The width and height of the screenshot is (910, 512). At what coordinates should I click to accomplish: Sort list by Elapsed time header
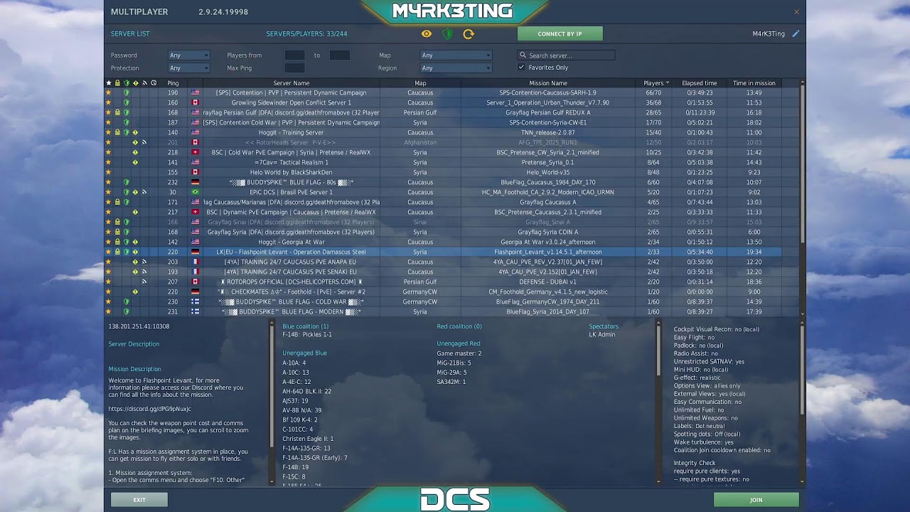pyautogui.click(x=700, y=83)
